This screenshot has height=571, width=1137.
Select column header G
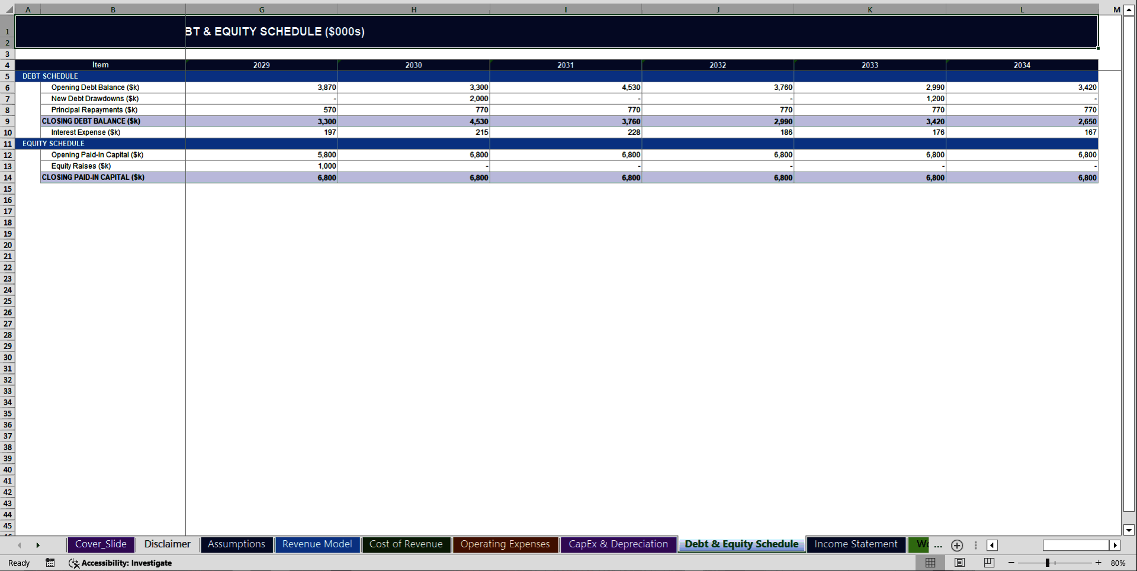pos(261,9)
